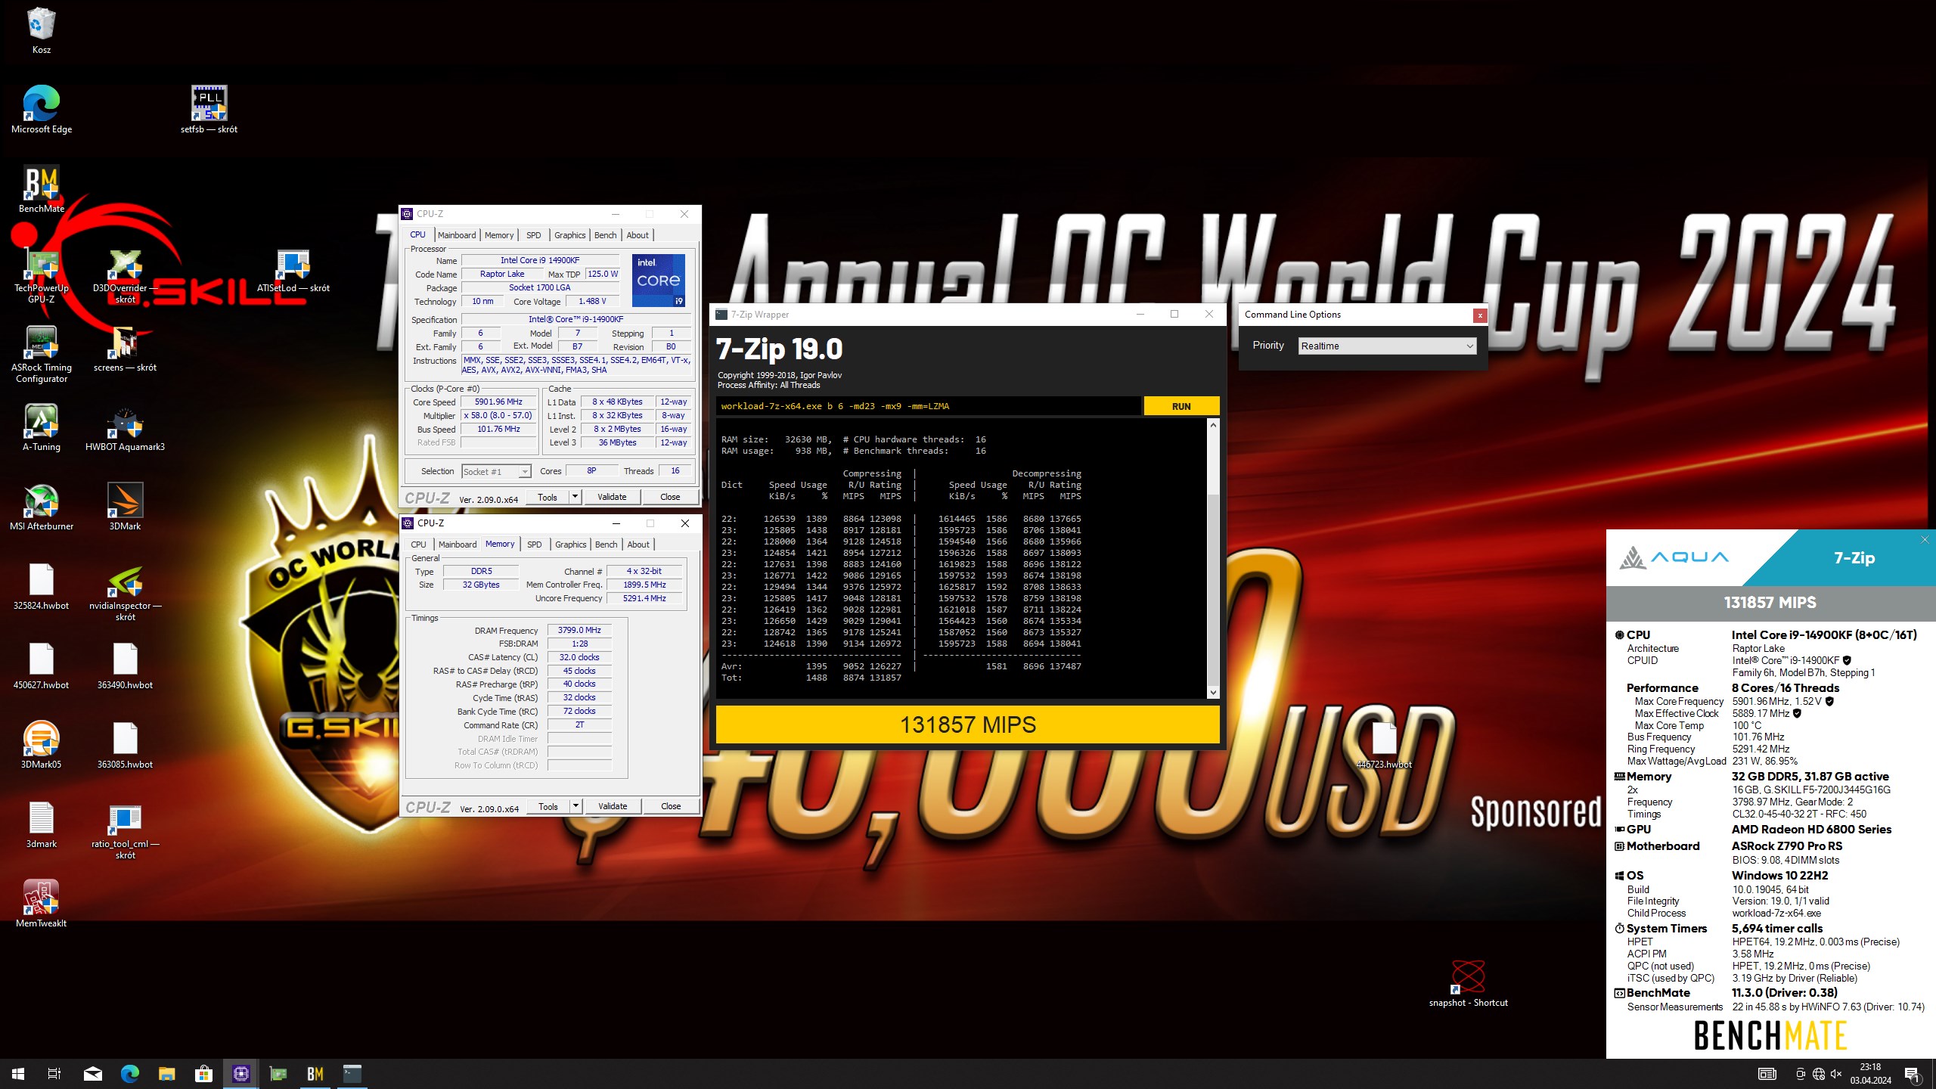
Task: Click the volume icon in system tray
Action: pyautogui.click(x=1835, y=1074)
